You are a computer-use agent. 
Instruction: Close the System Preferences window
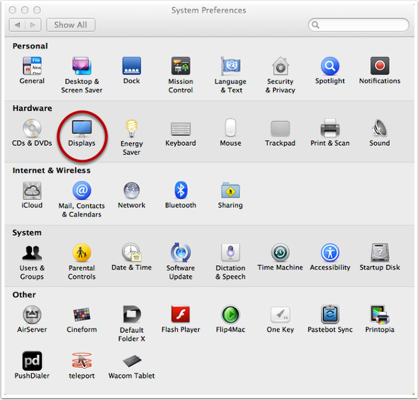(12, 10)
